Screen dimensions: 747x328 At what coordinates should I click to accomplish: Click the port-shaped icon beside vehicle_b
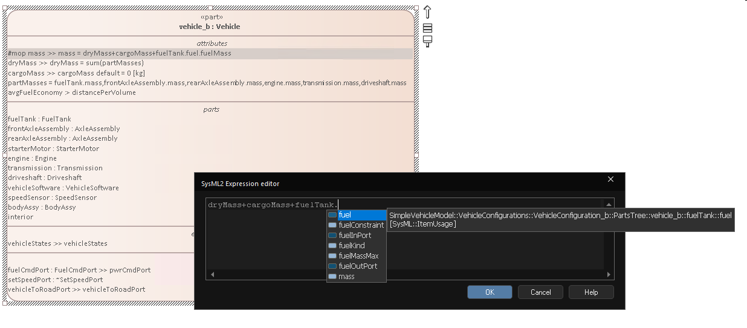pyautogui.click(x=427, y=41)
